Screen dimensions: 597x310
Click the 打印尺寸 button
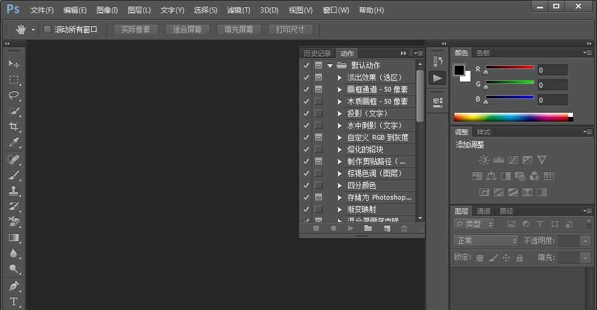point(290,29)
